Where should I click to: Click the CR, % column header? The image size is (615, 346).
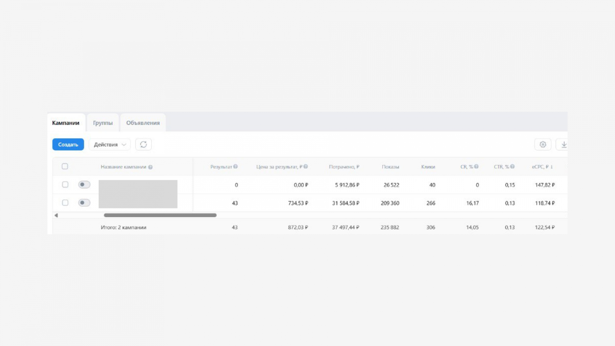tap(467, 167)
